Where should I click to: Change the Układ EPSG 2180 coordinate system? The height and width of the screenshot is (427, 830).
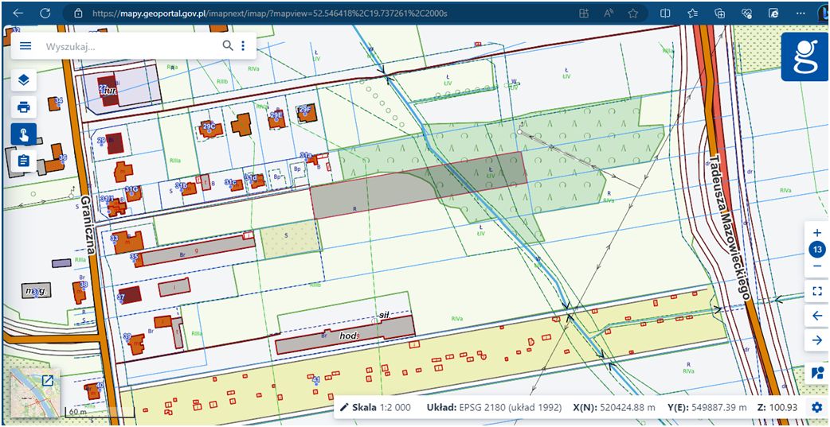point(494,407)
